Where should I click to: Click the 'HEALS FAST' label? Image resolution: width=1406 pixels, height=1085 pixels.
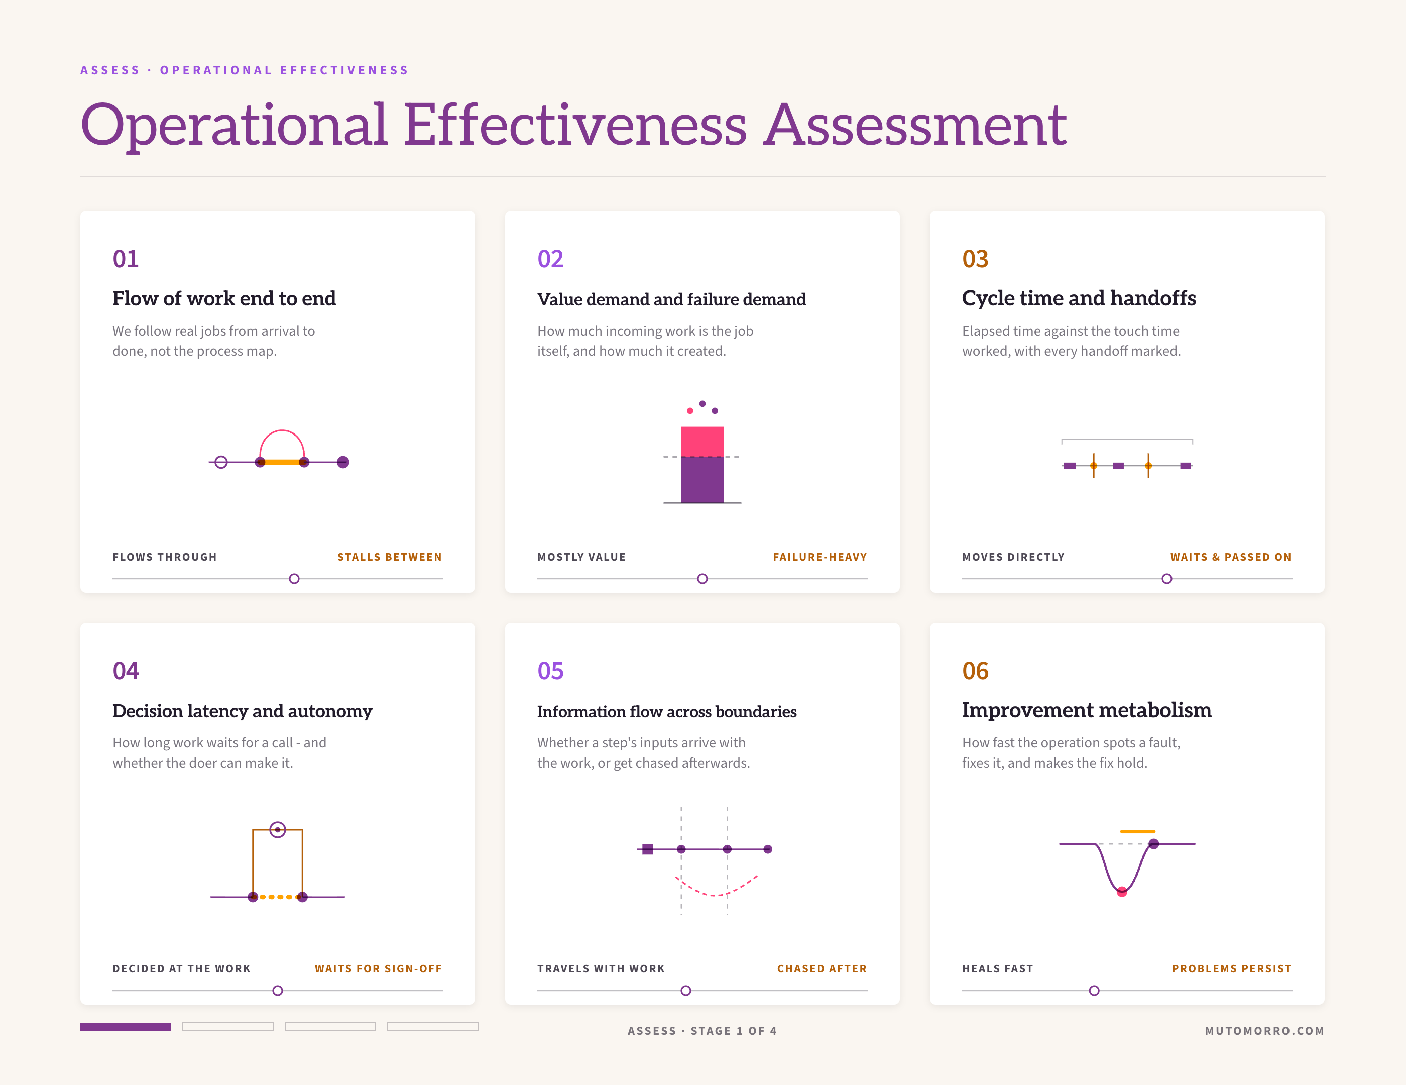(997, 969)
